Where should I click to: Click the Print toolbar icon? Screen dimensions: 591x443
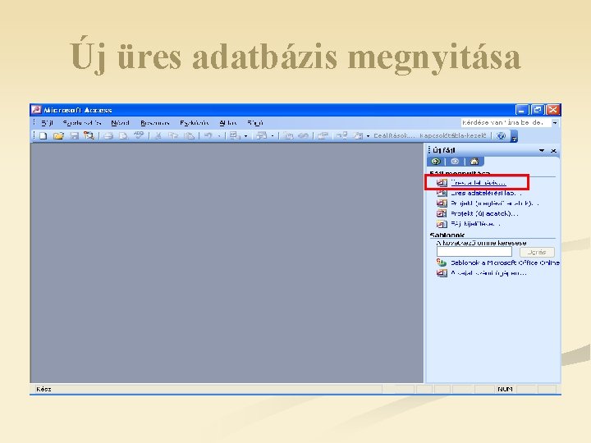click(108, 136)
